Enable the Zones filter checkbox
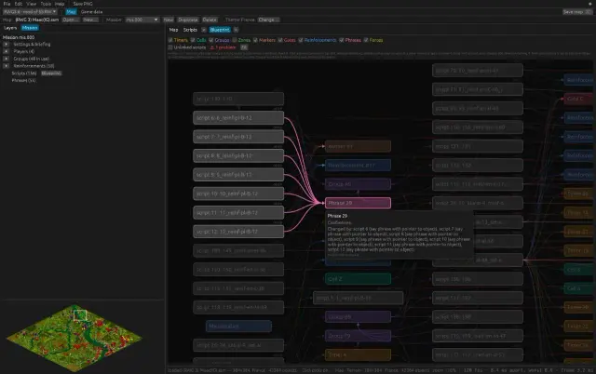The image size is (596, 374). click(x=235, y=40)
